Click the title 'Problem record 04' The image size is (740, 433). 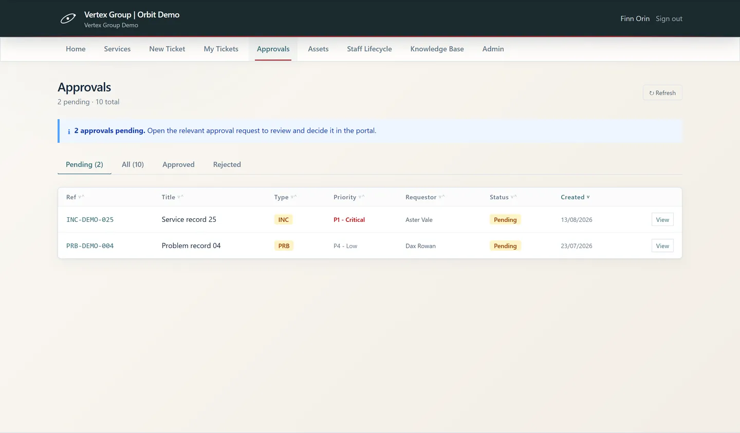(191, 246)
